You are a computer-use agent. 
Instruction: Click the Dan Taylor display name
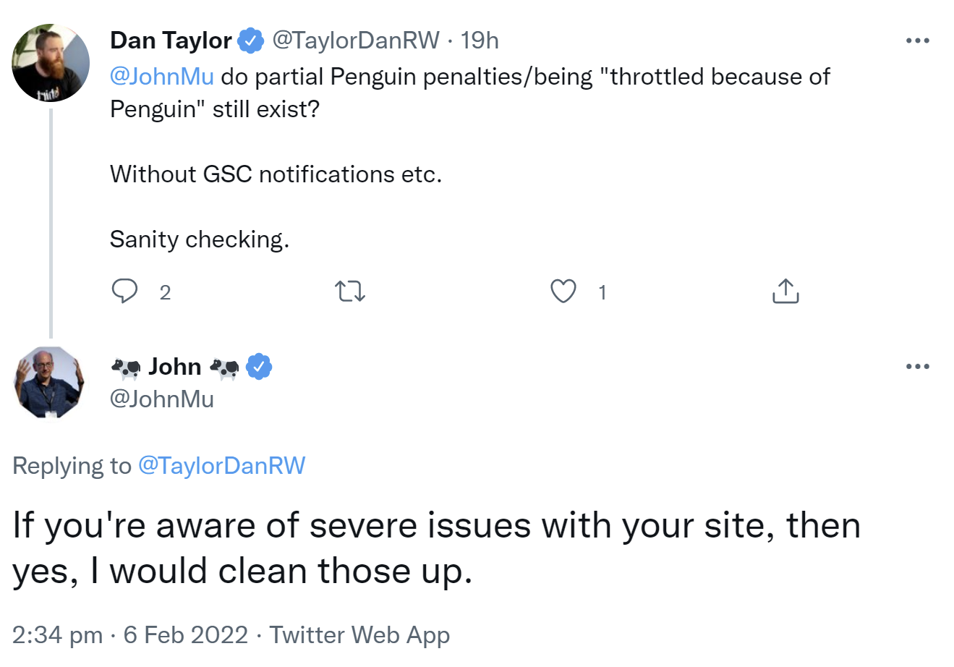point(171,41)
